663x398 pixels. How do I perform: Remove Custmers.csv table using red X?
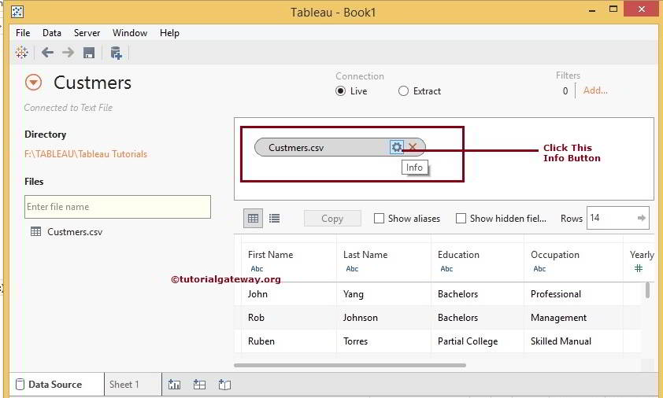pos(413,147)
